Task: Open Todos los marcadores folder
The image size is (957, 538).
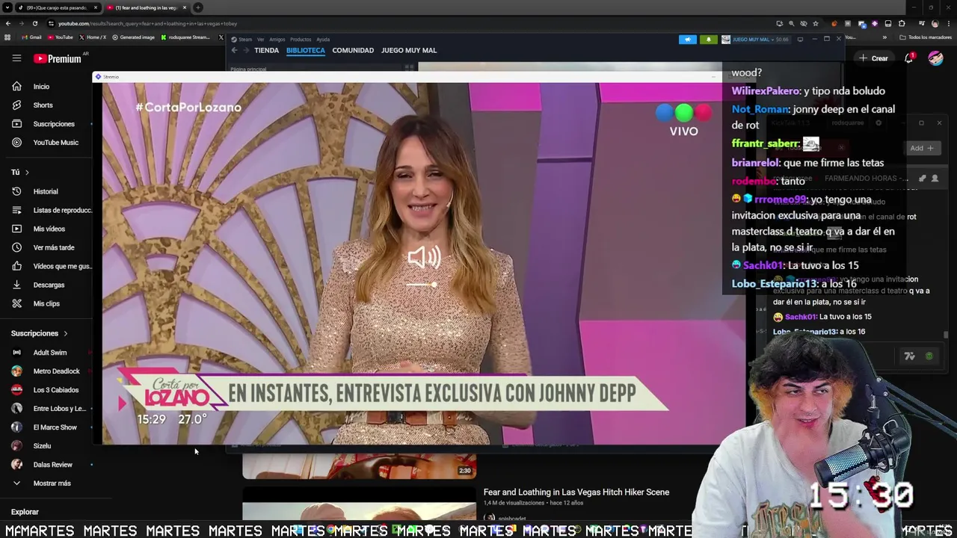Action: point(926,37)
